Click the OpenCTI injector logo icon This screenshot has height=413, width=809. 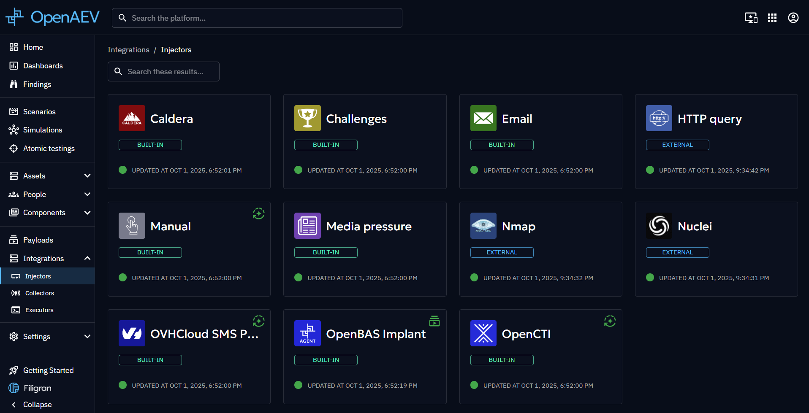pyautogui.click(x=483, y=333)
